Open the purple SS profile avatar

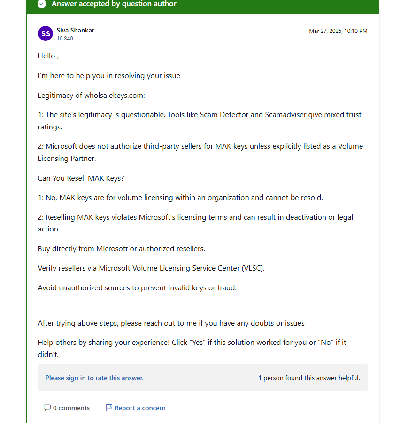(46, 33)
